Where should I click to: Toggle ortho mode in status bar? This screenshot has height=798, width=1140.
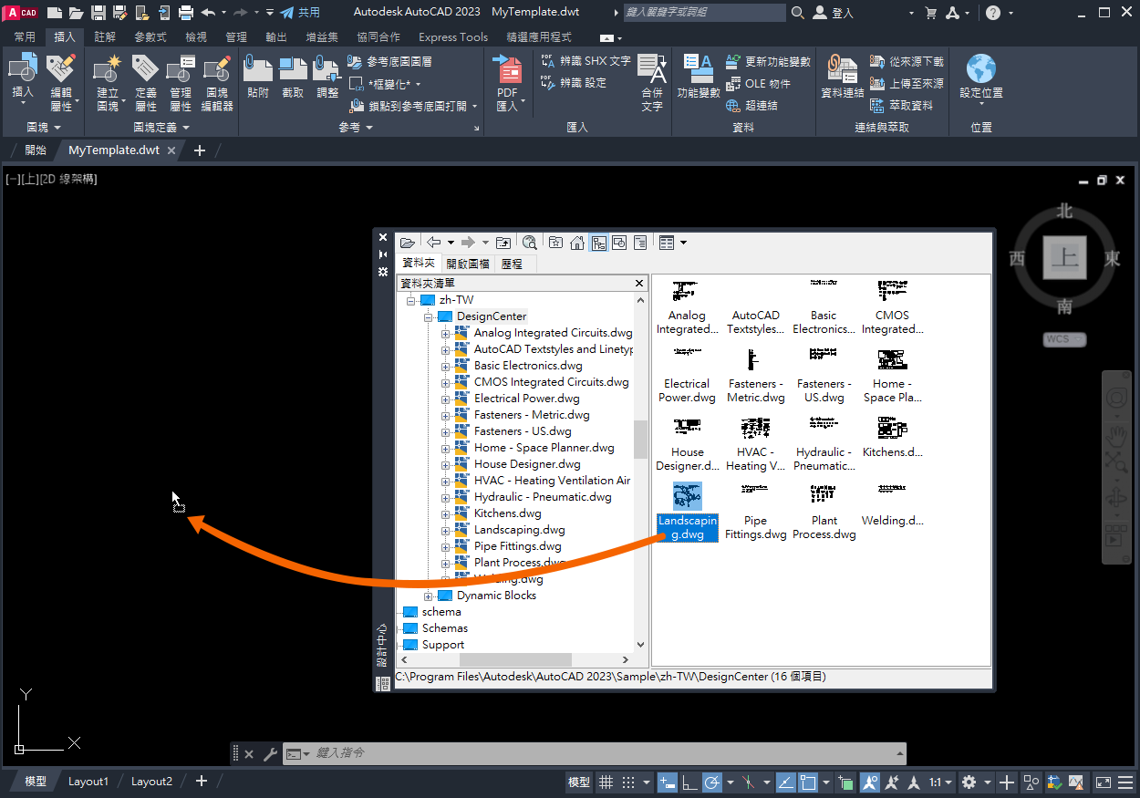[x=689, y=782]
